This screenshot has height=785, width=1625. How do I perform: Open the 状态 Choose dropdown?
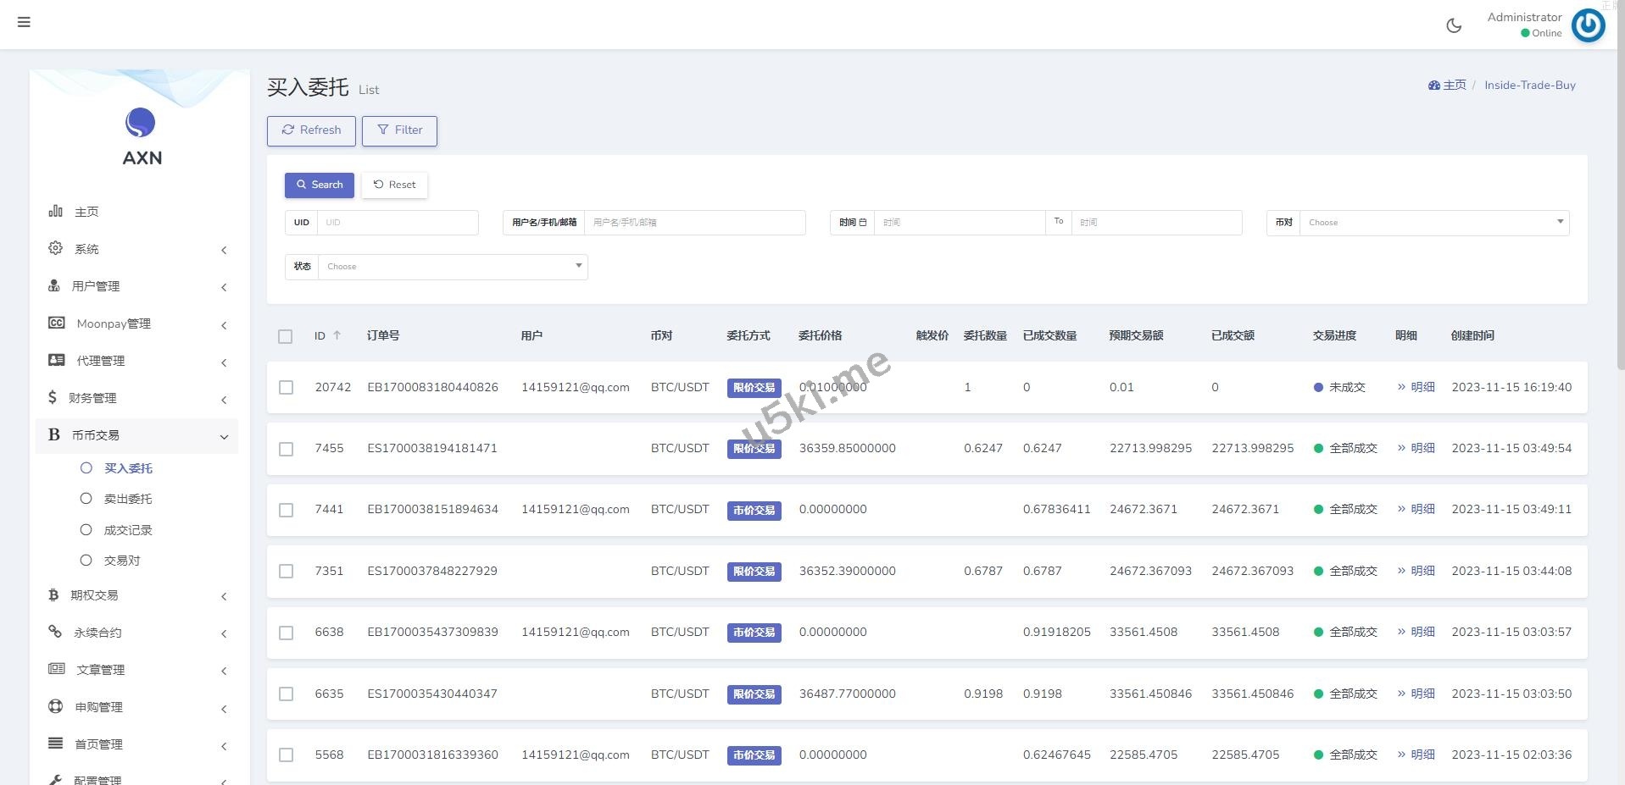pyautogui.click(x=453, y=267)
